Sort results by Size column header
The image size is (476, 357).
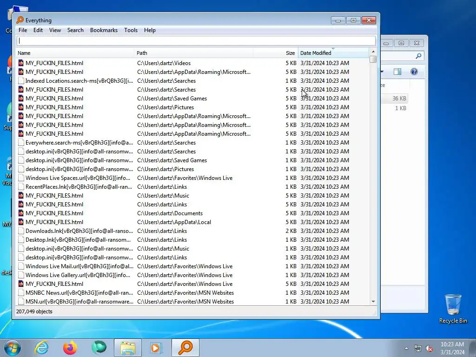point(276,53)
